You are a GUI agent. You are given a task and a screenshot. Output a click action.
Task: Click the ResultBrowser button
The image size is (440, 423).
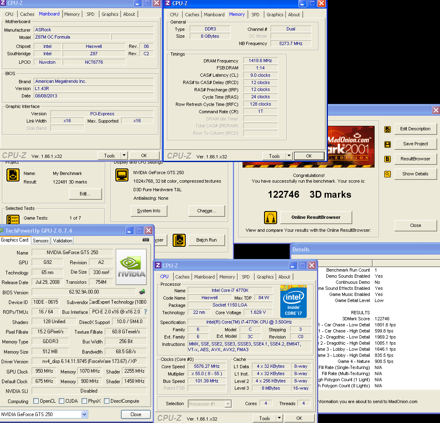point(415,159)
